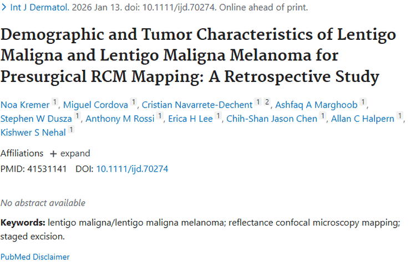The width and height of the screenshot is (416, 277).
Task: Open the PubMed Disclaimer link
Action: [35, 257]
